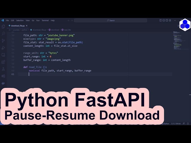Go back with the left arrow
This screenshot has height=143, width=191.
[69, 21]
